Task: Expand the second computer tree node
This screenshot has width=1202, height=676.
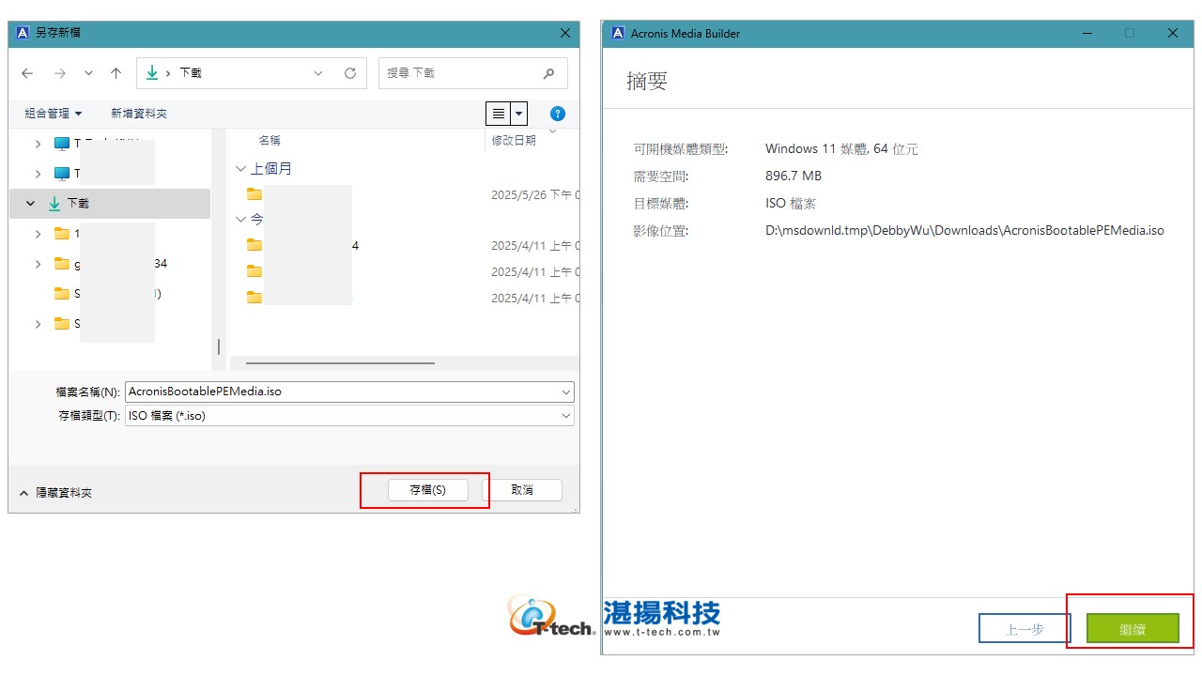Action: (39, 174)
